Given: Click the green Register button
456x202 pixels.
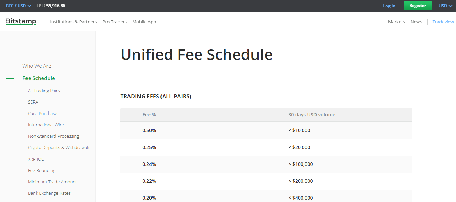Looking at the screenshot, I should click(417, 6).
